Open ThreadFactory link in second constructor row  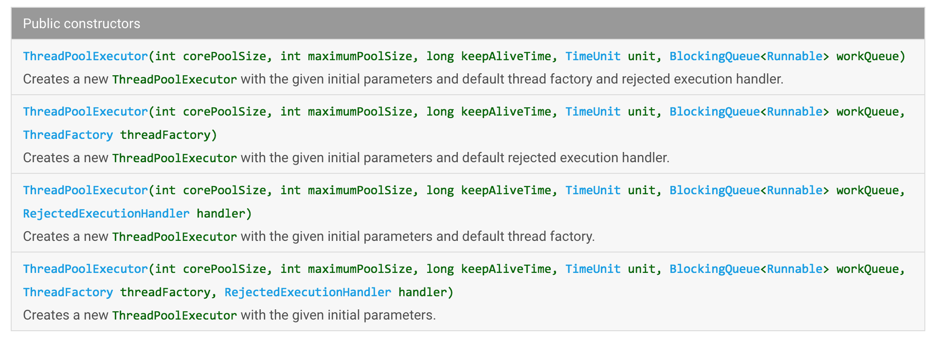[68, 135]
